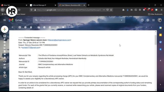Toggle the Firefox sidebar view
The image size is (164, 92).
[136, 10]
